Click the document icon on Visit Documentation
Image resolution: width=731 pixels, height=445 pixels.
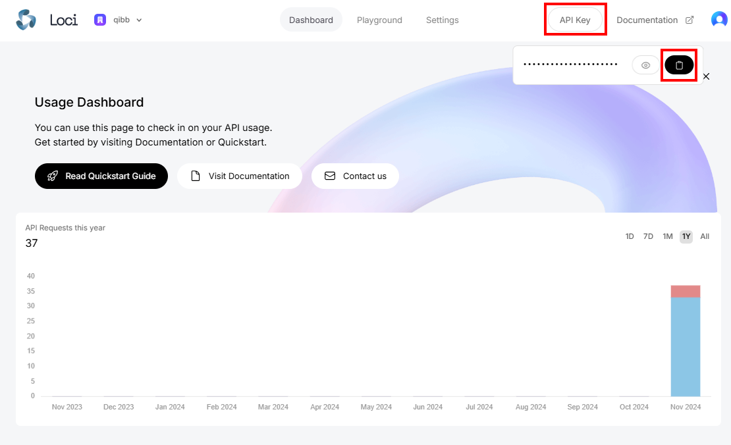coord(196,176)
